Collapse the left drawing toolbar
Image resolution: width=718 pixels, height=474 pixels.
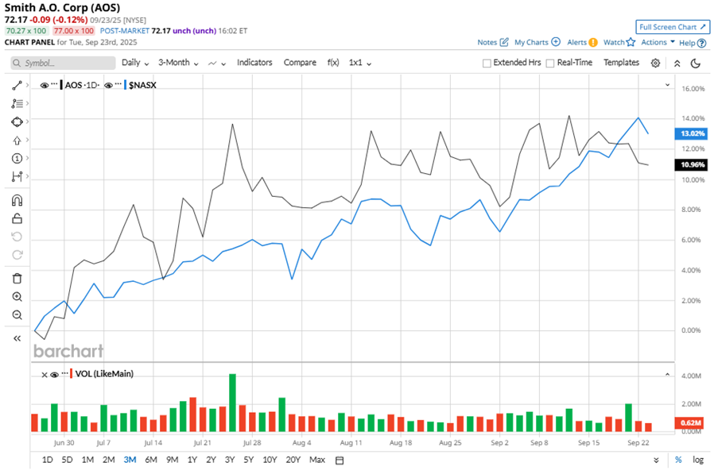coord(17,338)
